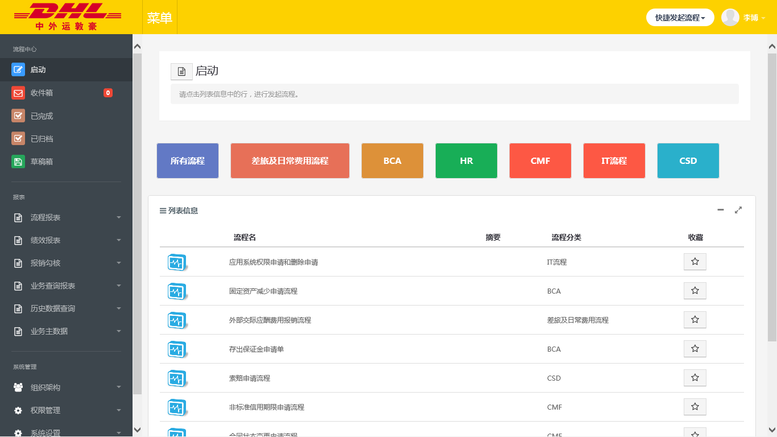Click the 业务查询报表 document icon
The image size is (777, 437).
tap(18, 286)
